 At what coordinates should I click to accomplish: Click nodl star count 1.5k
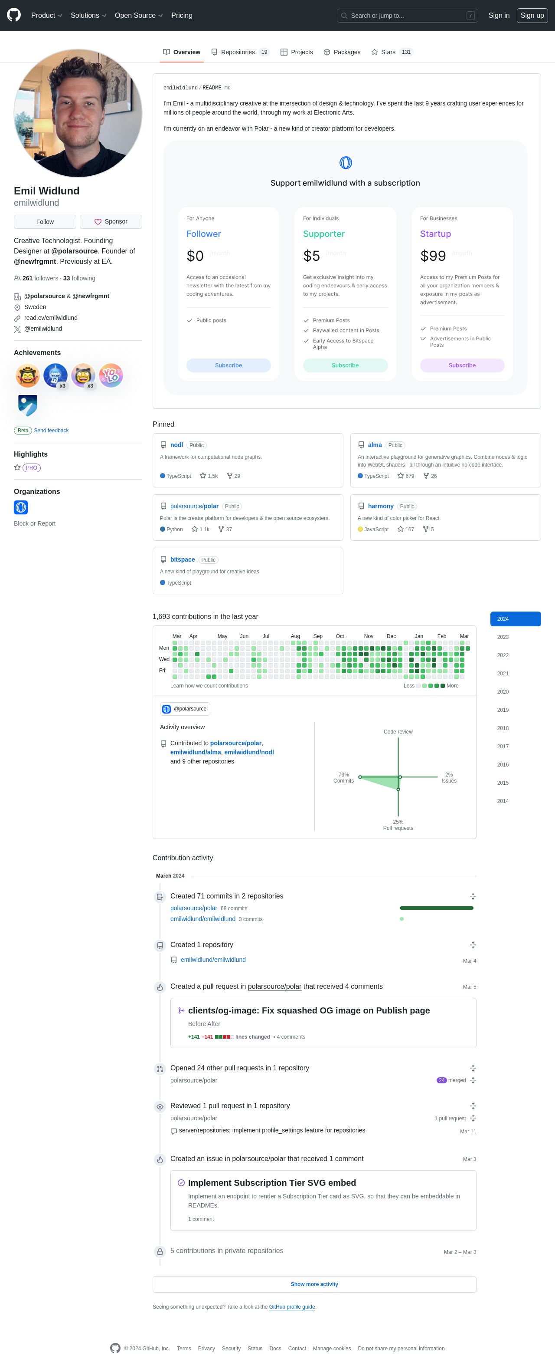(x=209, y=476)
